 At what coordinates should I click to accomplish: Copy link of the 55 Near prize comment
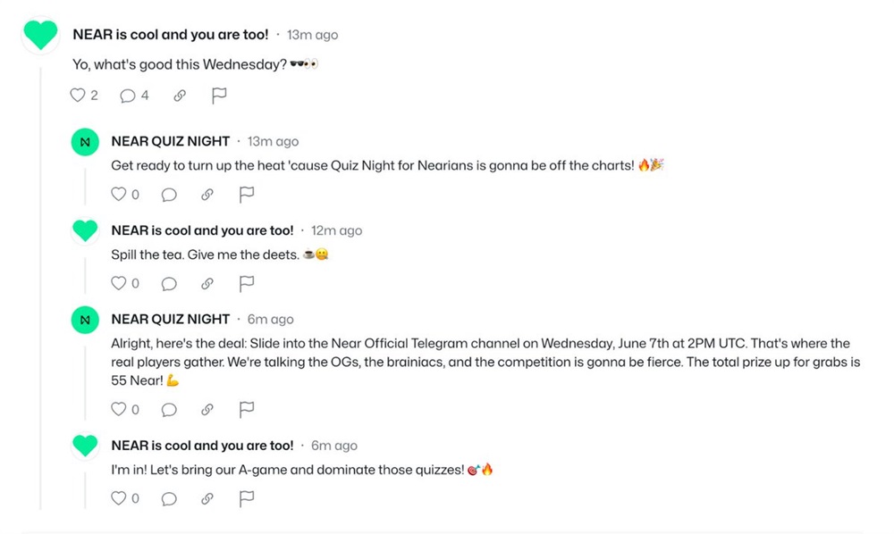207,409
